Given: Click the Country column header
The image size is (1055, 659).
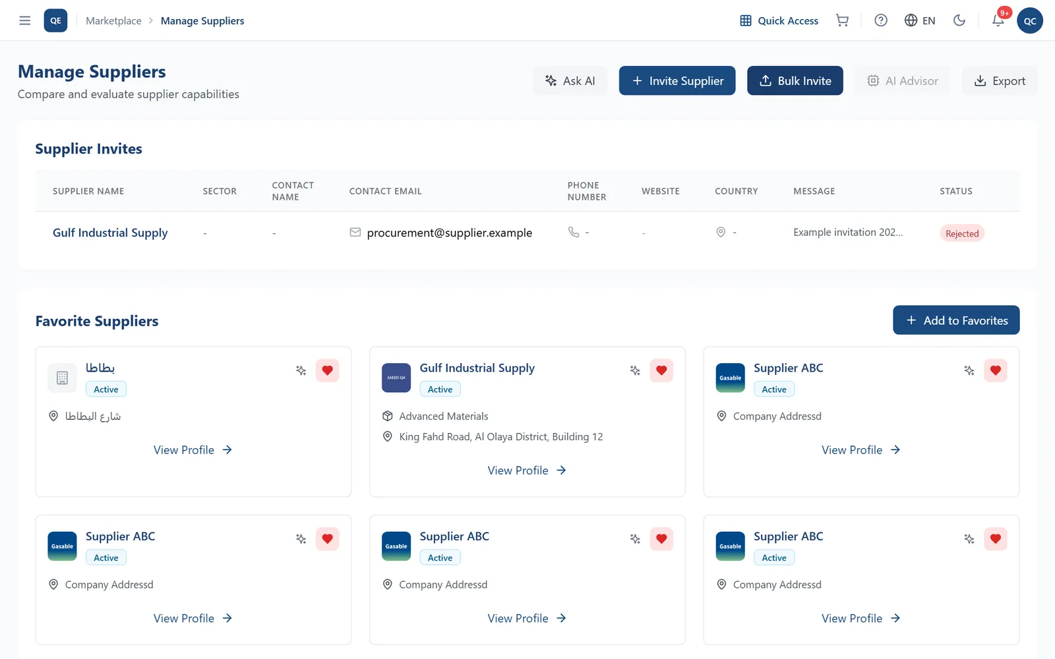Looking at the screenshot, I should point(736,191).
